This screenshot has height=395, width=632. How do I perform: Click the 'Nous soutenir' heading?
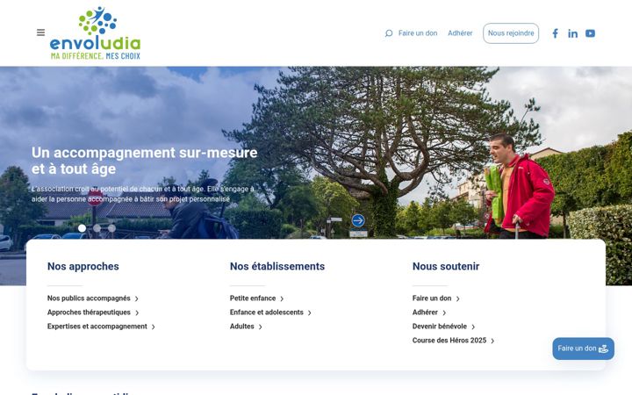(446, 267)
